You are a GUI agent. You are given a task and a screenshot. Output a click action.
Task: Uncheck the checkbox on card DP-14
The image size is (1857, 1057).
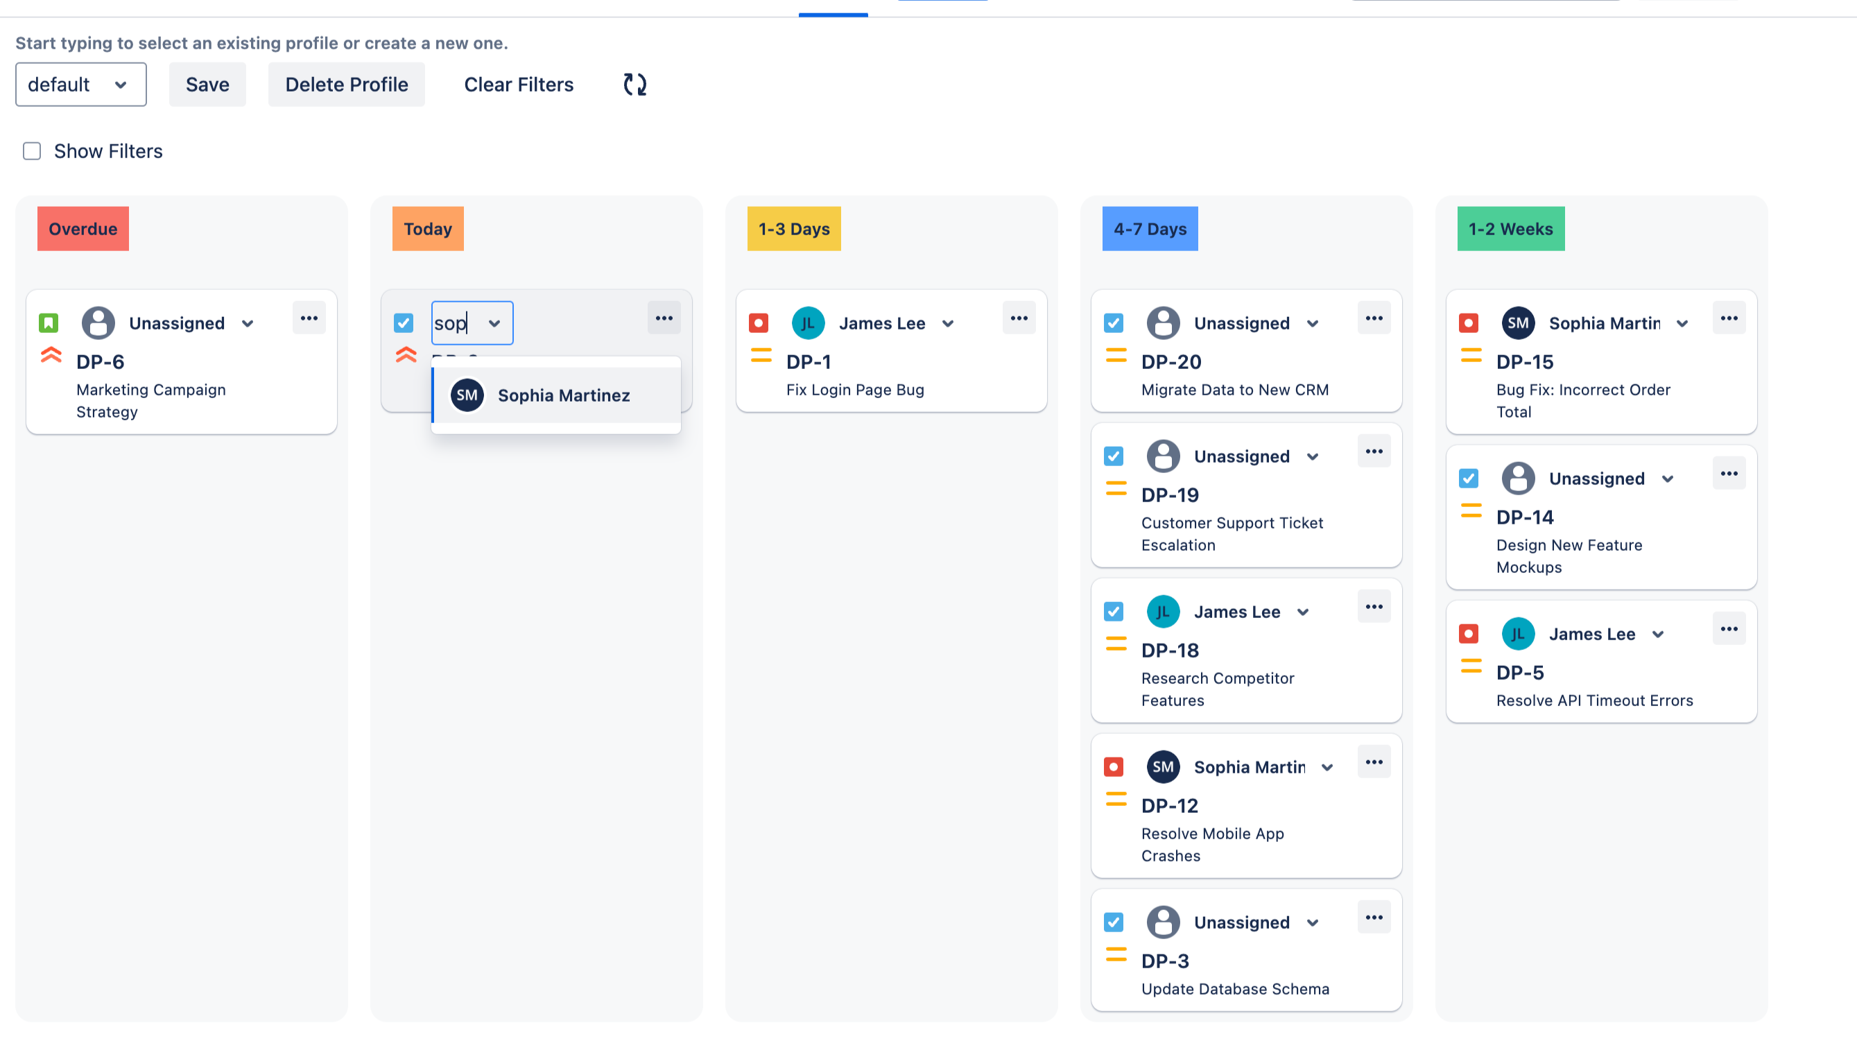pyautogui.click(x=1469, y=478)
